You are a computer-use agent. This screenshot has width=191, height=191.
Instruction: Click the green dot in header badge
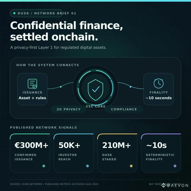[14, 13]
